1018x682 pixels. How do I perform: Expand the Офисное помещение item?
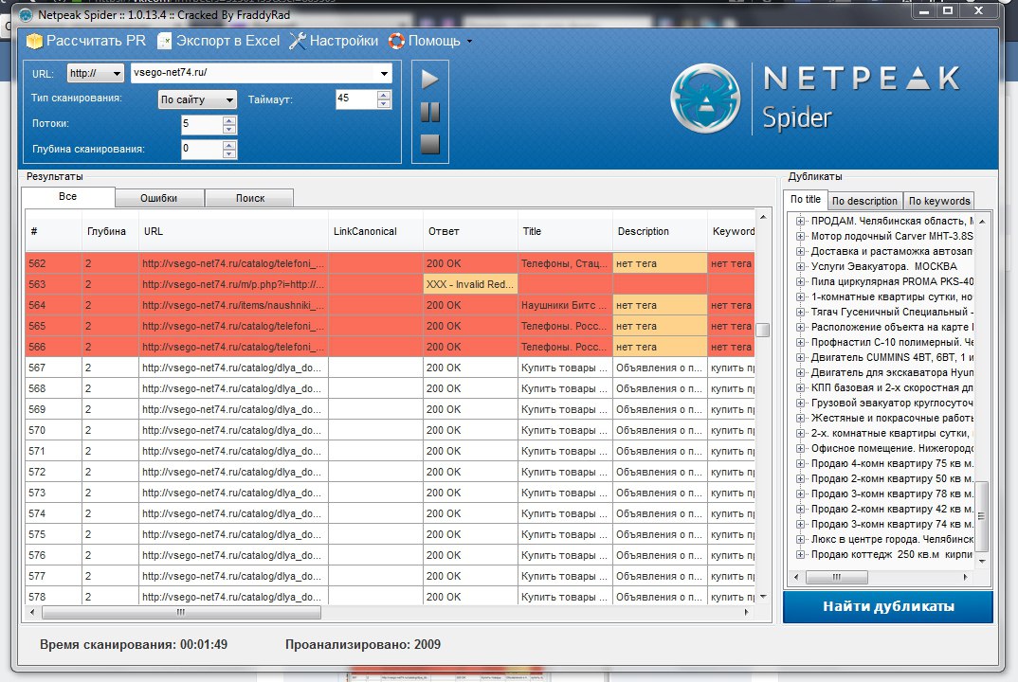click(x=800, y=448)
